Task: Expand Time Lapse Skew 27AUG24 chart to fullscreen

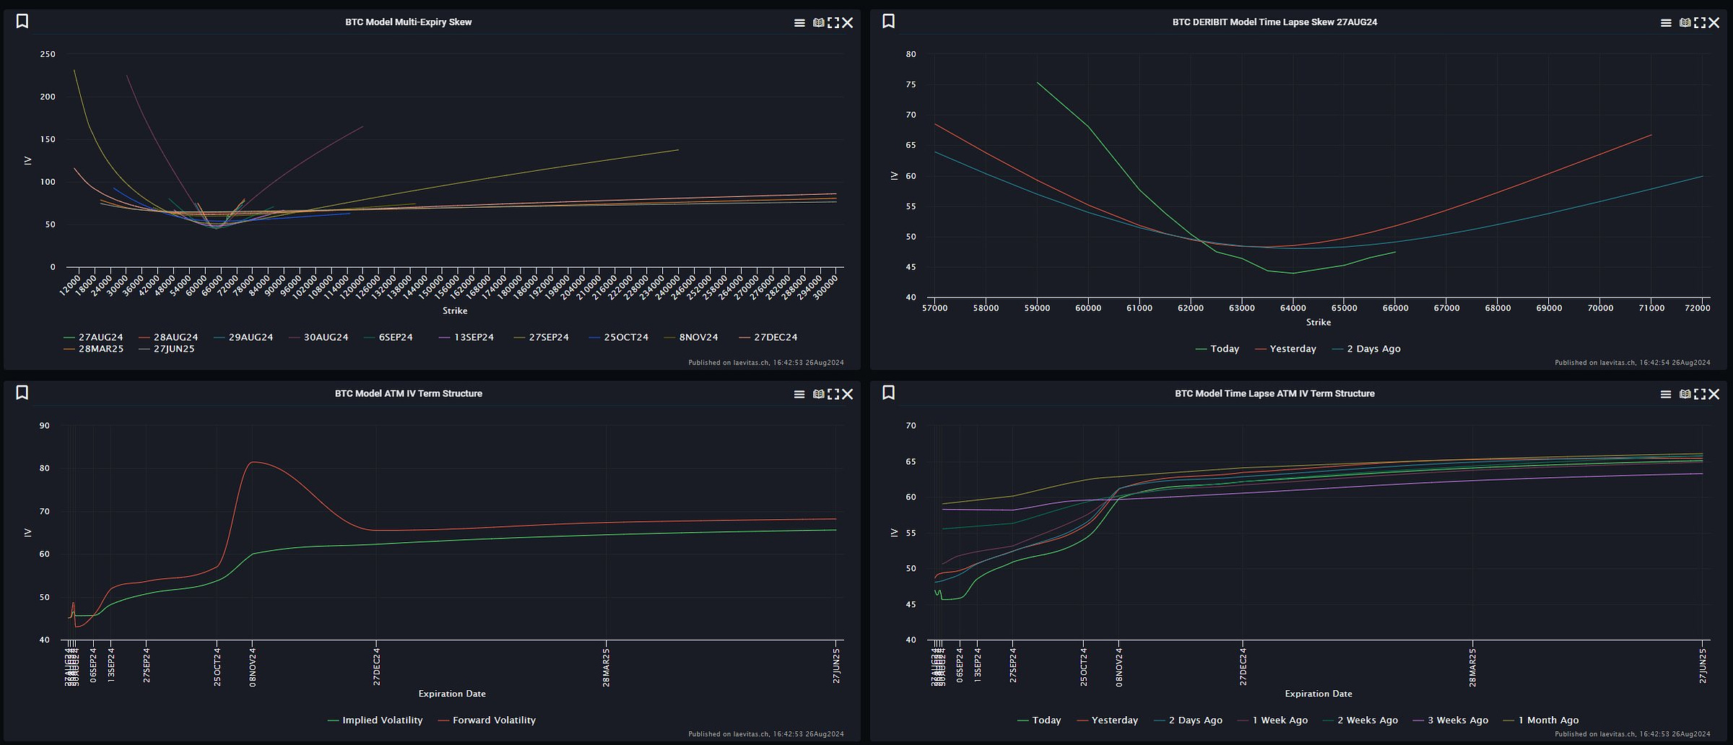Action: coord(1700,23)
